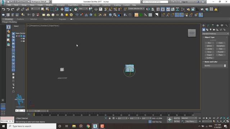
Task: Activate the Select and Rotate tool
Action: pos(67,9)
